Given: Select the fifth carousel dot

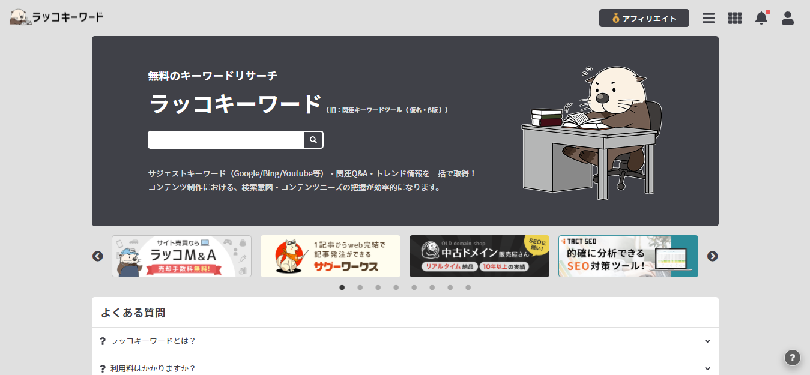Looking at the screenshot, I should pyautogui.click(x=414, y=287).
